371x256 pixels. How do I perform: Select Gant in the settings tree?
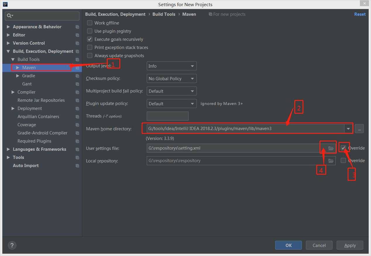[27, 84]
